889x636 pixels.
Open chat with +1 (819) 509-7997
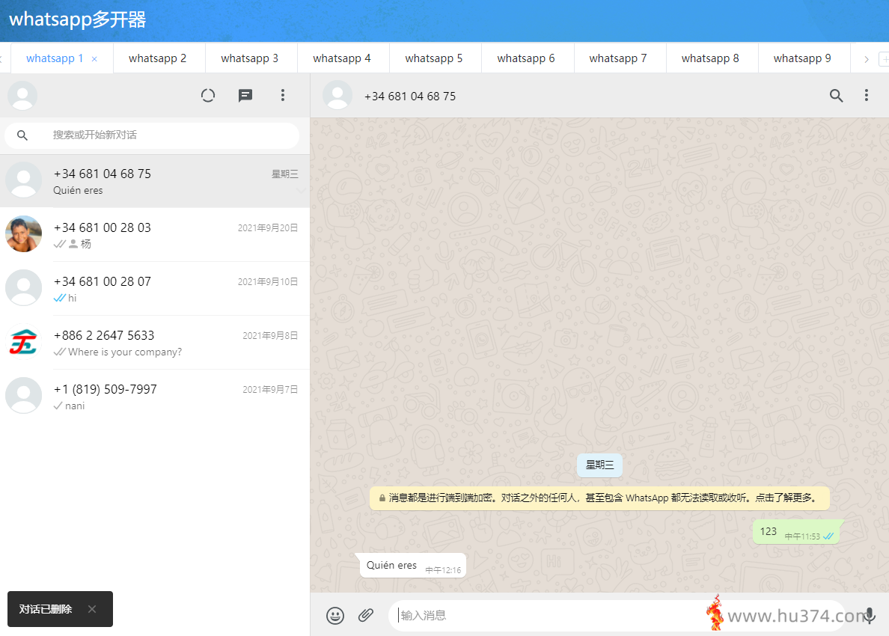(x=155, y=397)
